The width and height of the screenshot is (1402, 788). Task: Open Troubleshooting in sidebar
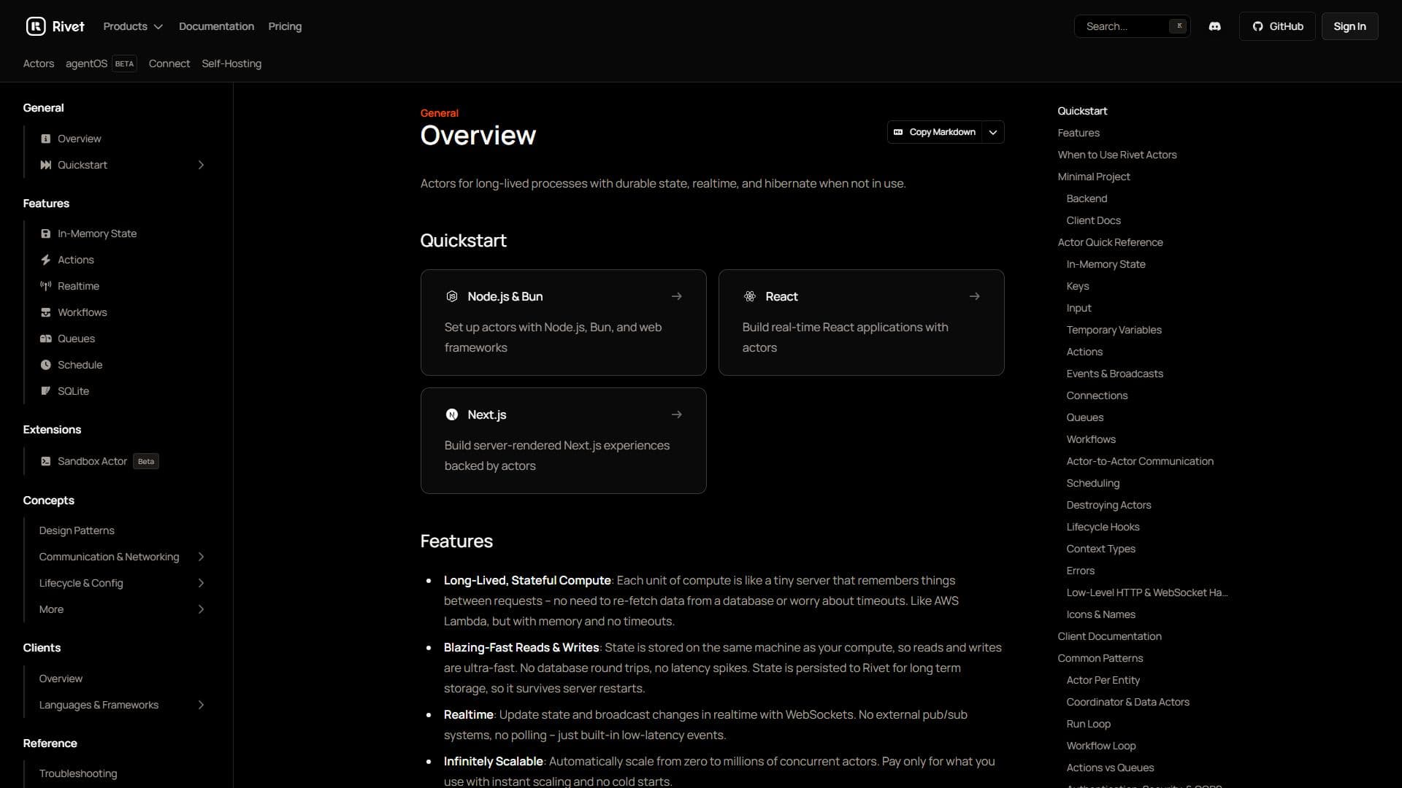[x=78, y=773]
